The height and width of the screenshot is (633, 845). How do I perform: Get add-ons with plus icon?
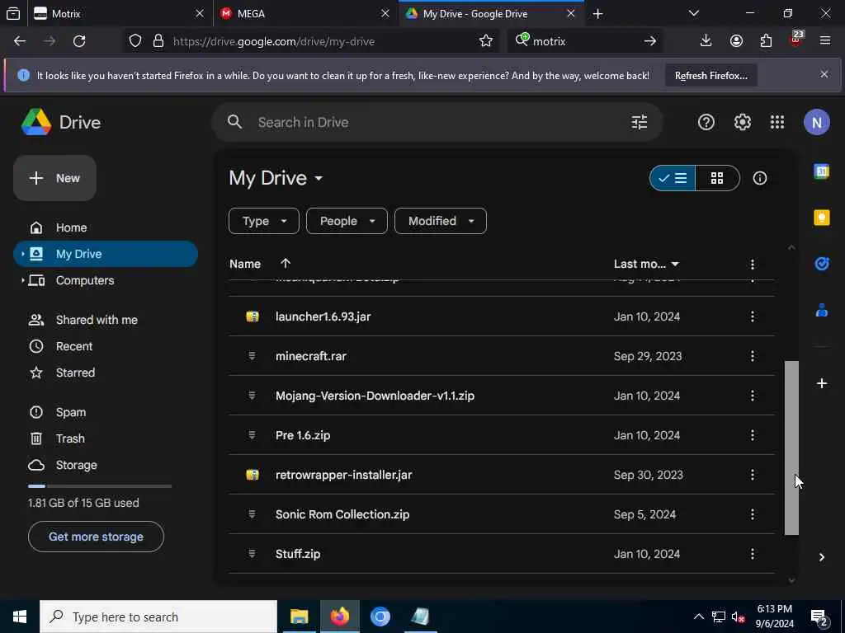[821, 383]
